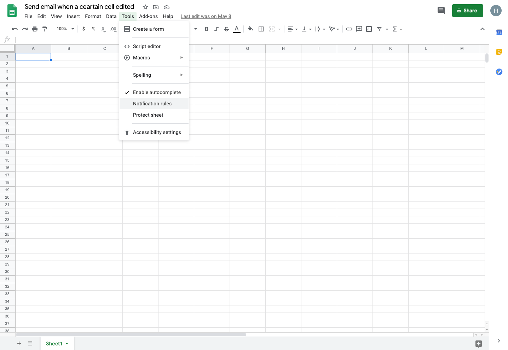Open the account avatar H

click(496, 11)
